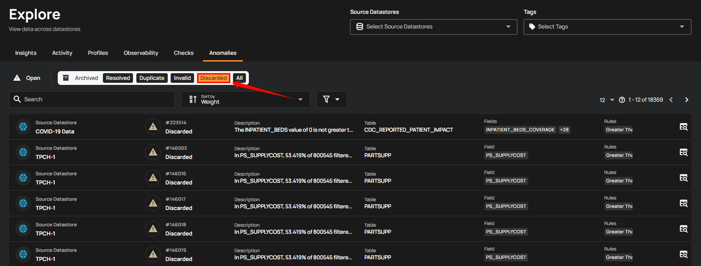Click the Snowflake icon of COVID-19 Data row
Screen dimensions: 701x266
(23, 127)
